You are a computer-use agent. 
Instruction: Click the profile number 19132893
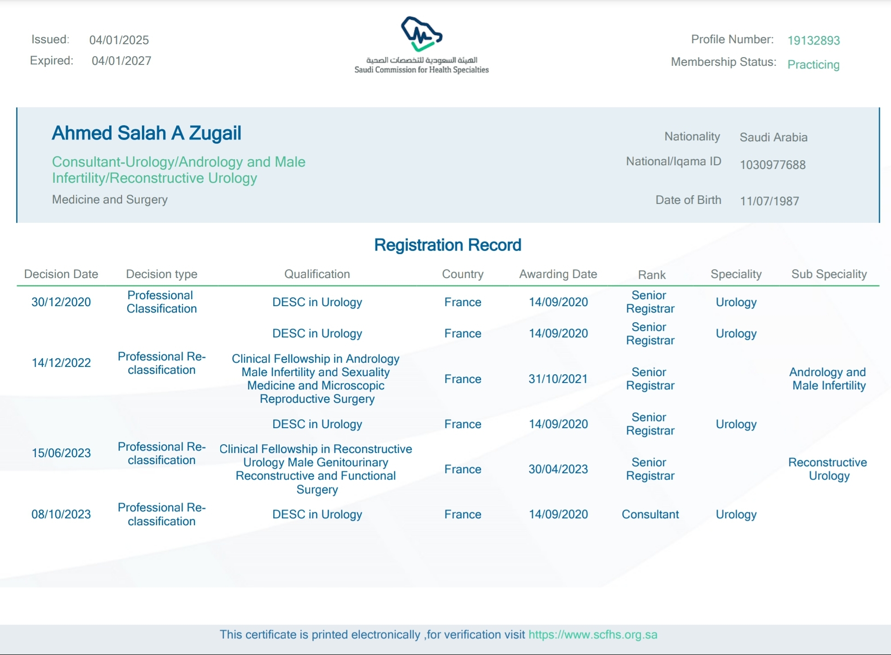[x=814, y=41]
